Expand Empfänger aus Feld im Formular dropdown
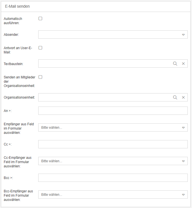Image resolution: width=192 pixels, height=208 pixels. tap(183, 128)
